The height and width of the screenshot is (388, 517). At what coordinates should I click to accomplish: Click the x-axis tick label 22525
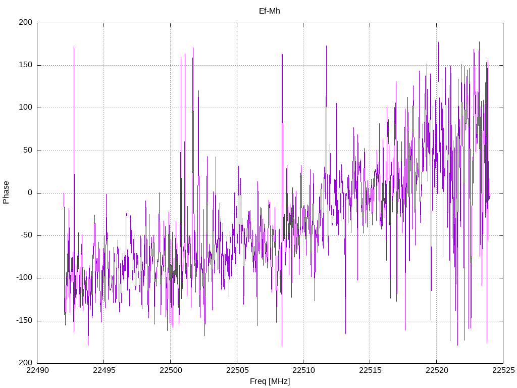tap(503, 370)
